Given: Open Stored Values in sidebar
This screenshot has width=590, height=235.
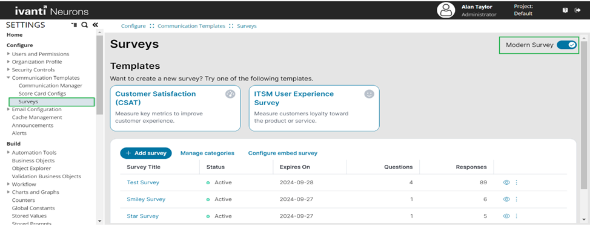Looking at the screenshot, I should point(29,216).
